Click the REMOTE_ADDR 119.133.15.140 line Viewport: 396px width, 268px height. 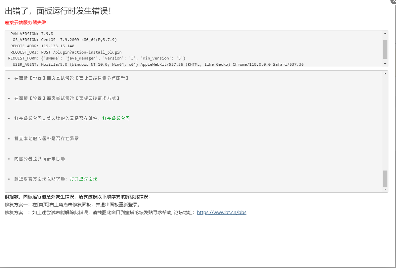click(x=42, y=46)
